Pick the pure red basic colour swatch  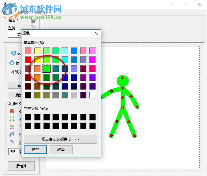click(x=28, y=60)
